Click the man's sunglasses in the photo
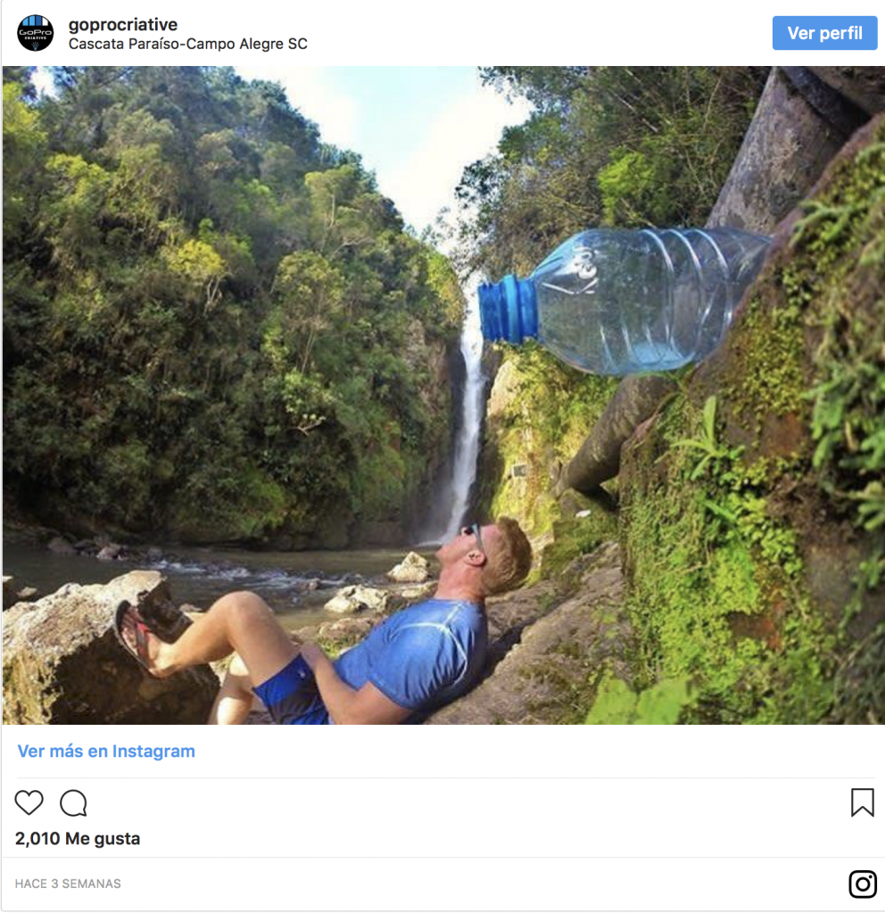This screenshot has height=913, width=885. pos(474,539)
